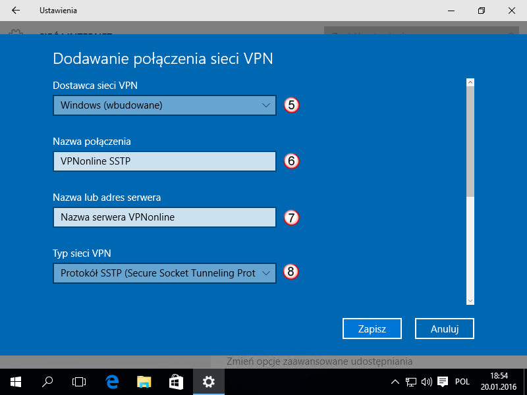This screenshot has height=395, width=527.
Task: Click the Zmień opcje zaawansowane udostępniania link
Action: pyautogui.click(x=319, y=361)
